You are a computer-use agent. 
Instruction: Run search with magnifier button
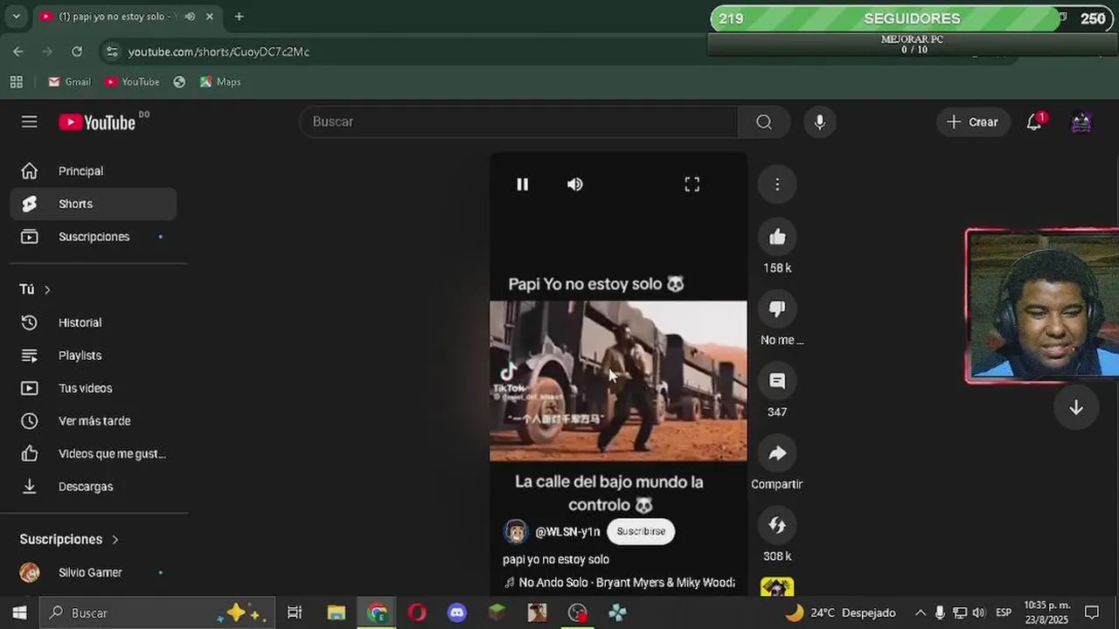point(764,121)
